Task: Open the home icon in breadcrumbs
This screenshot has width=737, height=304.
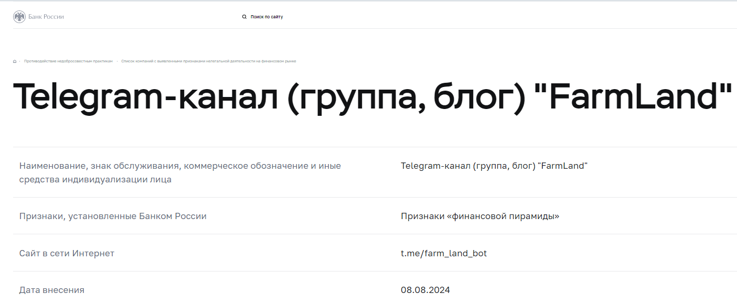Action: [15, 61]
